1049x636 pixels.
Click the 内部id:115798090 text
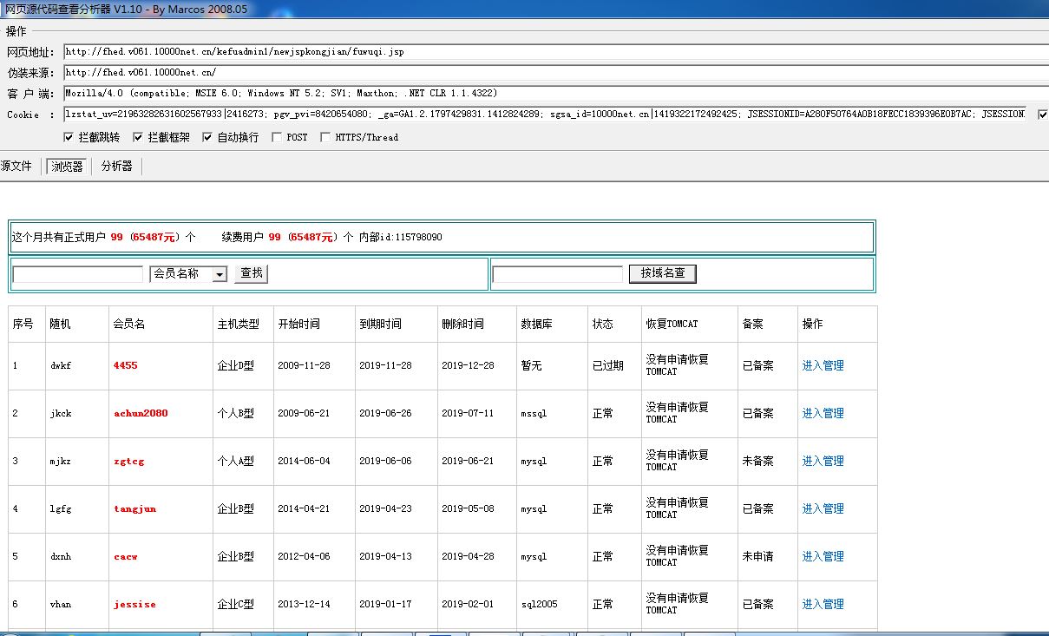tap(401, 237)
